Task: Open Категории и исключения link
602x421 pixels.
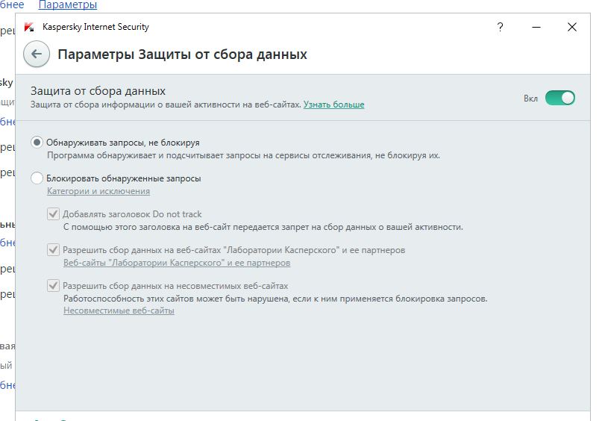Action: [x=98, y=191]
